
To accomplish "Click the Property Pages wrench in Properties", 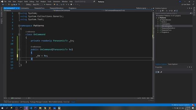I will (x=161, y=72).
